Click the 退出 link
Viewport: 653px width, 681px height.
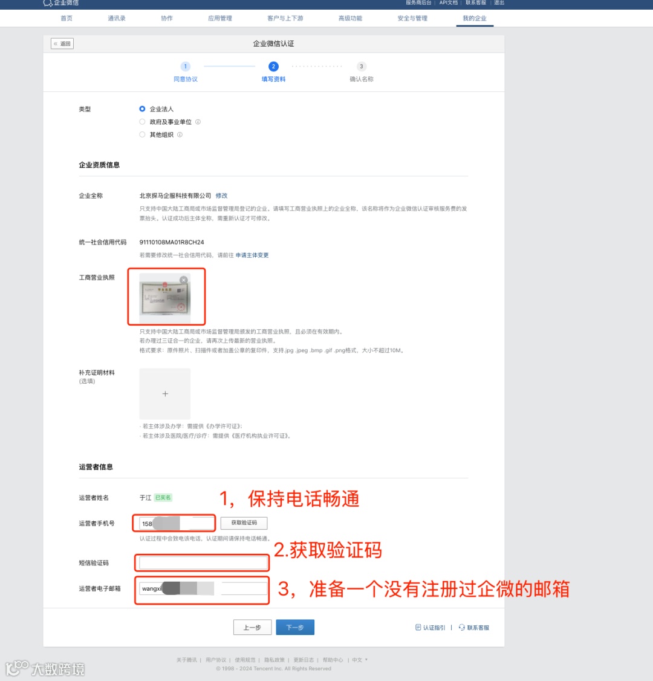pos(499,2)
